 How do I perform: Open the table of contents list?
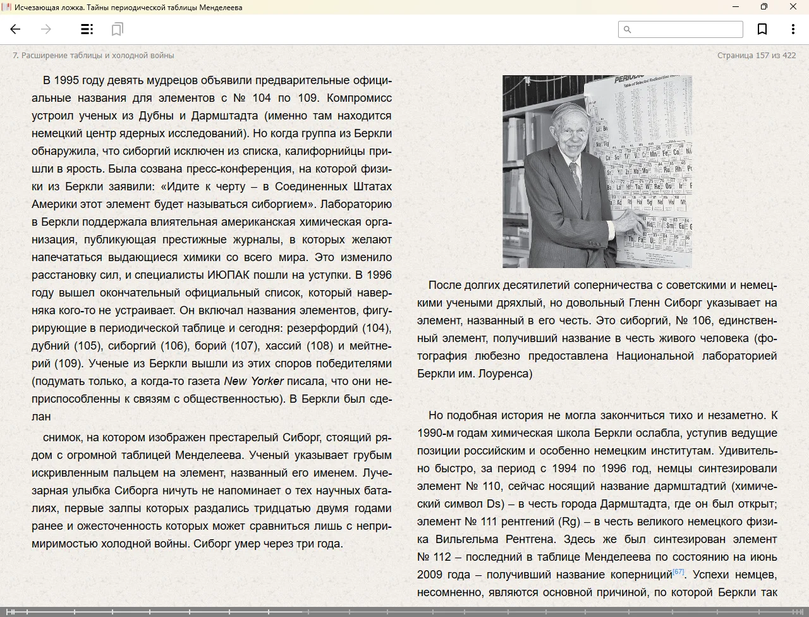point(87,29)
